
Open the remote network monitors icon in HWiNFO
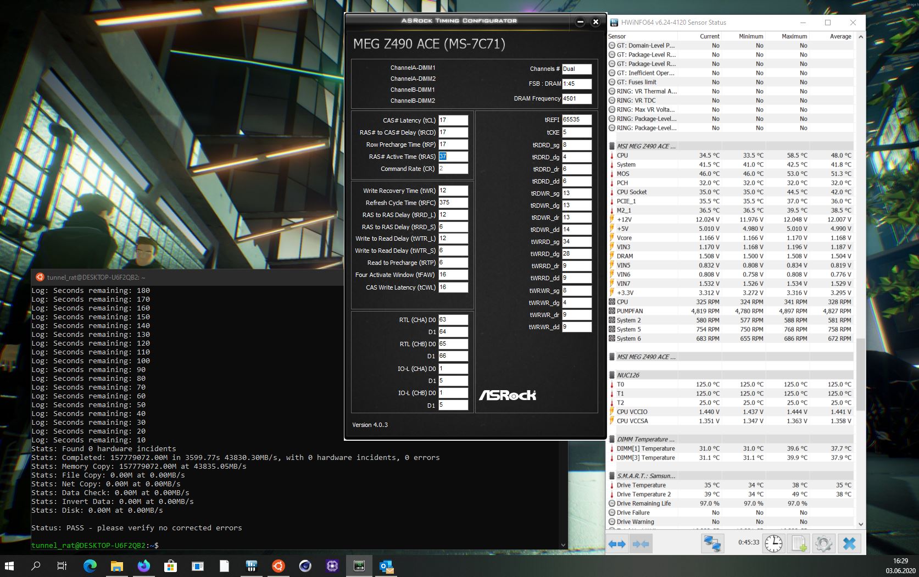click(712, 544)
